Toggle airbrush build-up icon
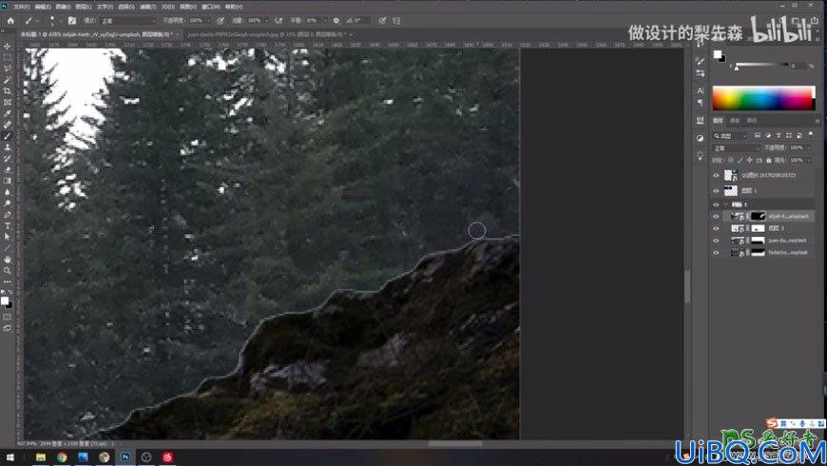827x466 pixels. click(x=279, y=21)
